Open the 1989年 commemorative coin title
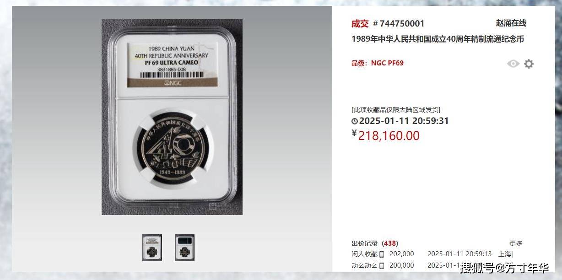 438,39
